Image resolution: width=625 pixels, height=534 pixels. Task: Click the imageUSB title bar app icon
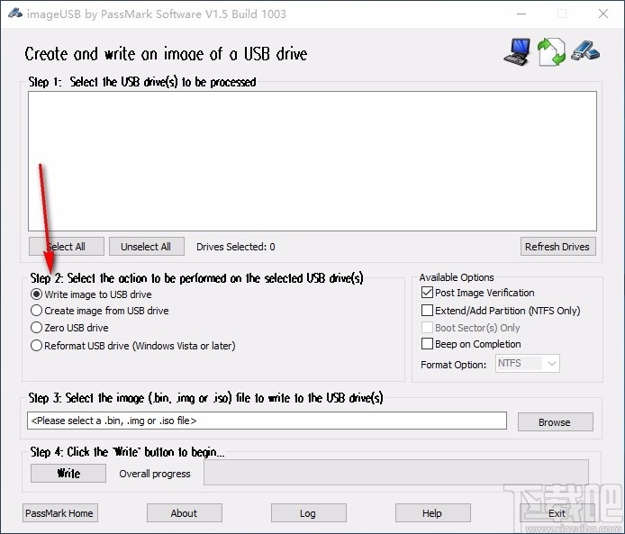coord(14,14)
